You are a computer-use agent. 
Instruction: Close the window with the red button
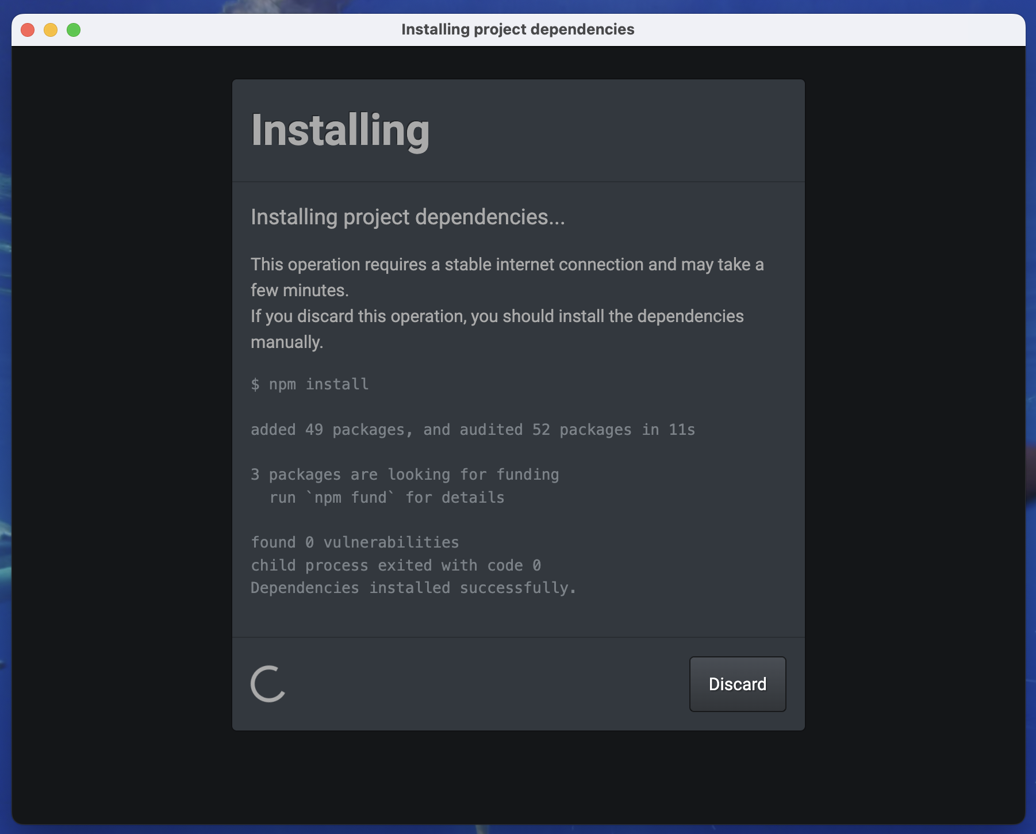(28, 29)
